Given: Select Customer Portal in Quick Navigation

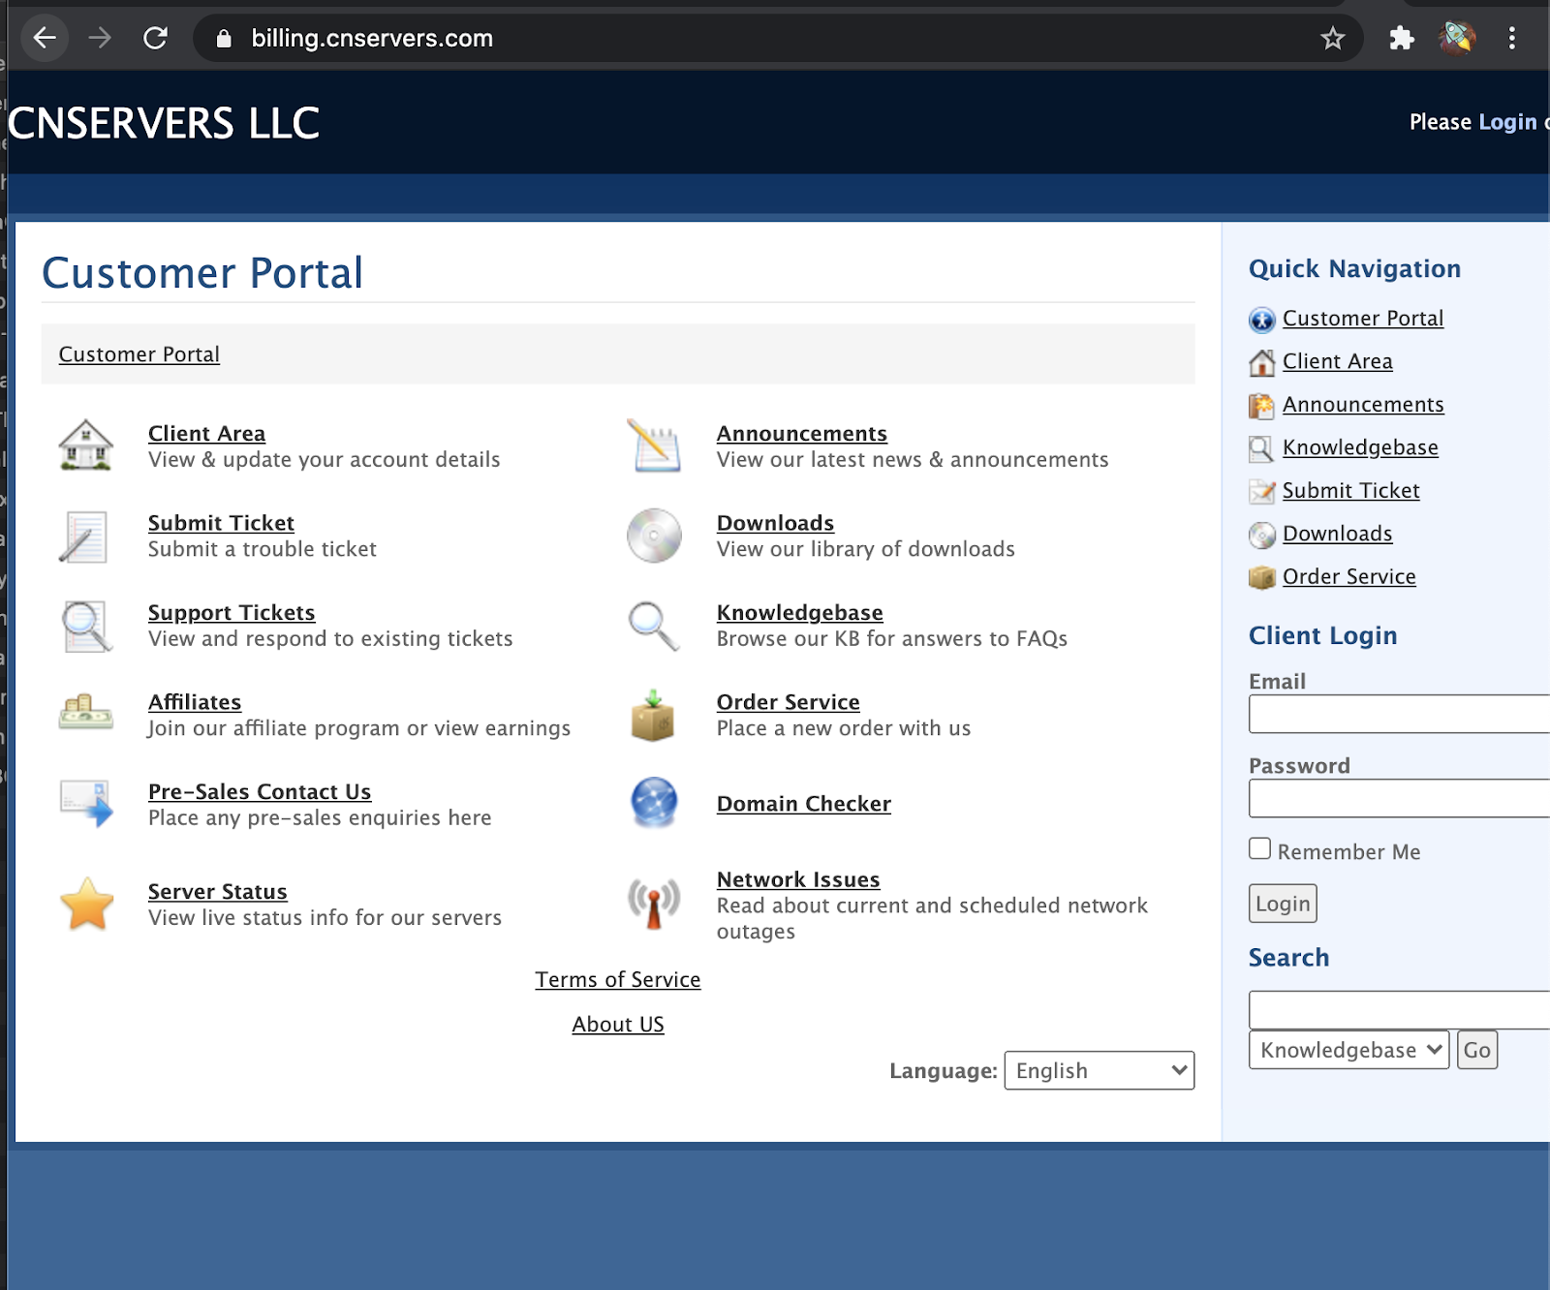Looking at the screenshot, I should coord(1363,319).
